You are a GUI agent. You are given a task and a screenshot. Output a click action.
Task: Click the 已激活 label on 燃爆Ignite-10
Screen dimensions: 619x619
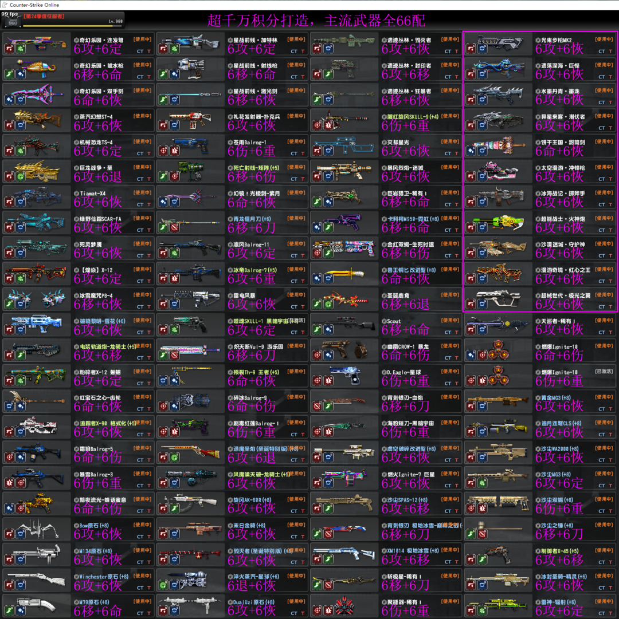pos(604,372)
